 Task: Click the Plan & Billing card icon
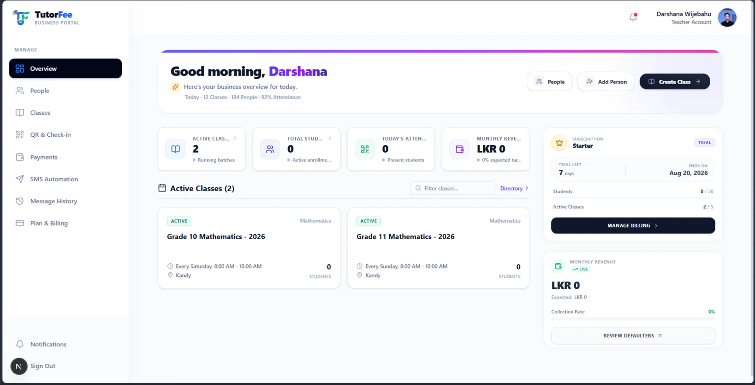20,223
